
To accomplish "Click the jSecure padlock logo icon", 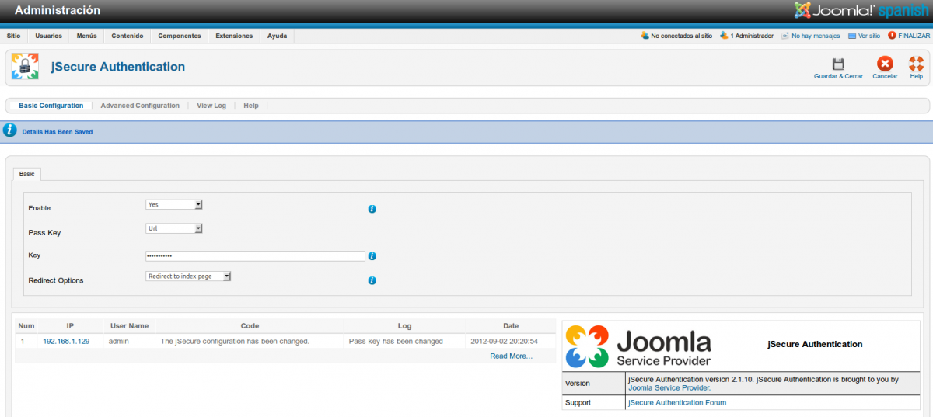I will pyautogui.click(x=25, y=67).
